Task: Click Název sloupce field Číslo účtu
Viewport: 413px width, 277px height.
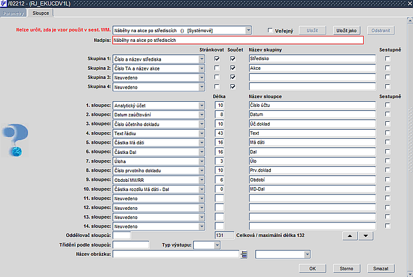Action: point(312,105)
